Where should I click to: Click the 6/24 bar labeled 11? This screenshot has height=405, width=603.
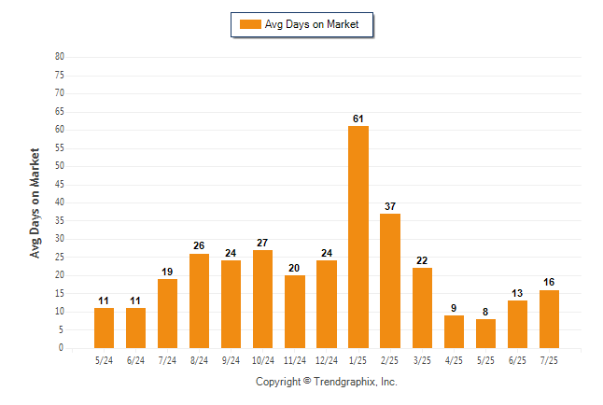[x=135, y=328]
